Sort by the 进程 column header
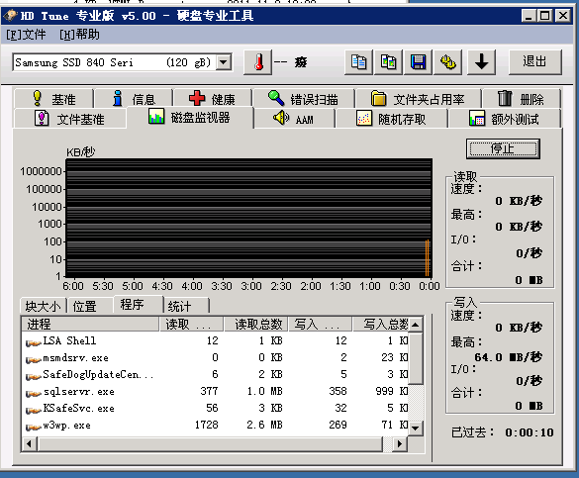 click(90, 324)
